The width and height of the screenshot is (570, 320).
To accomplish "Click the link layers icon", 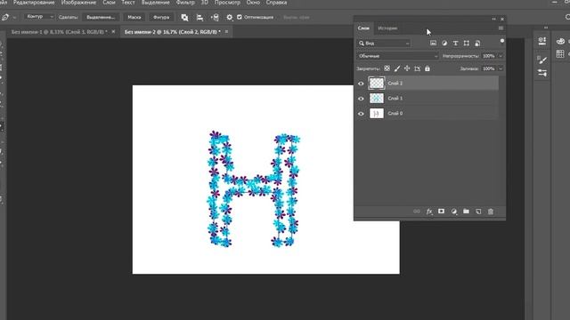I will tap(417, 212).
